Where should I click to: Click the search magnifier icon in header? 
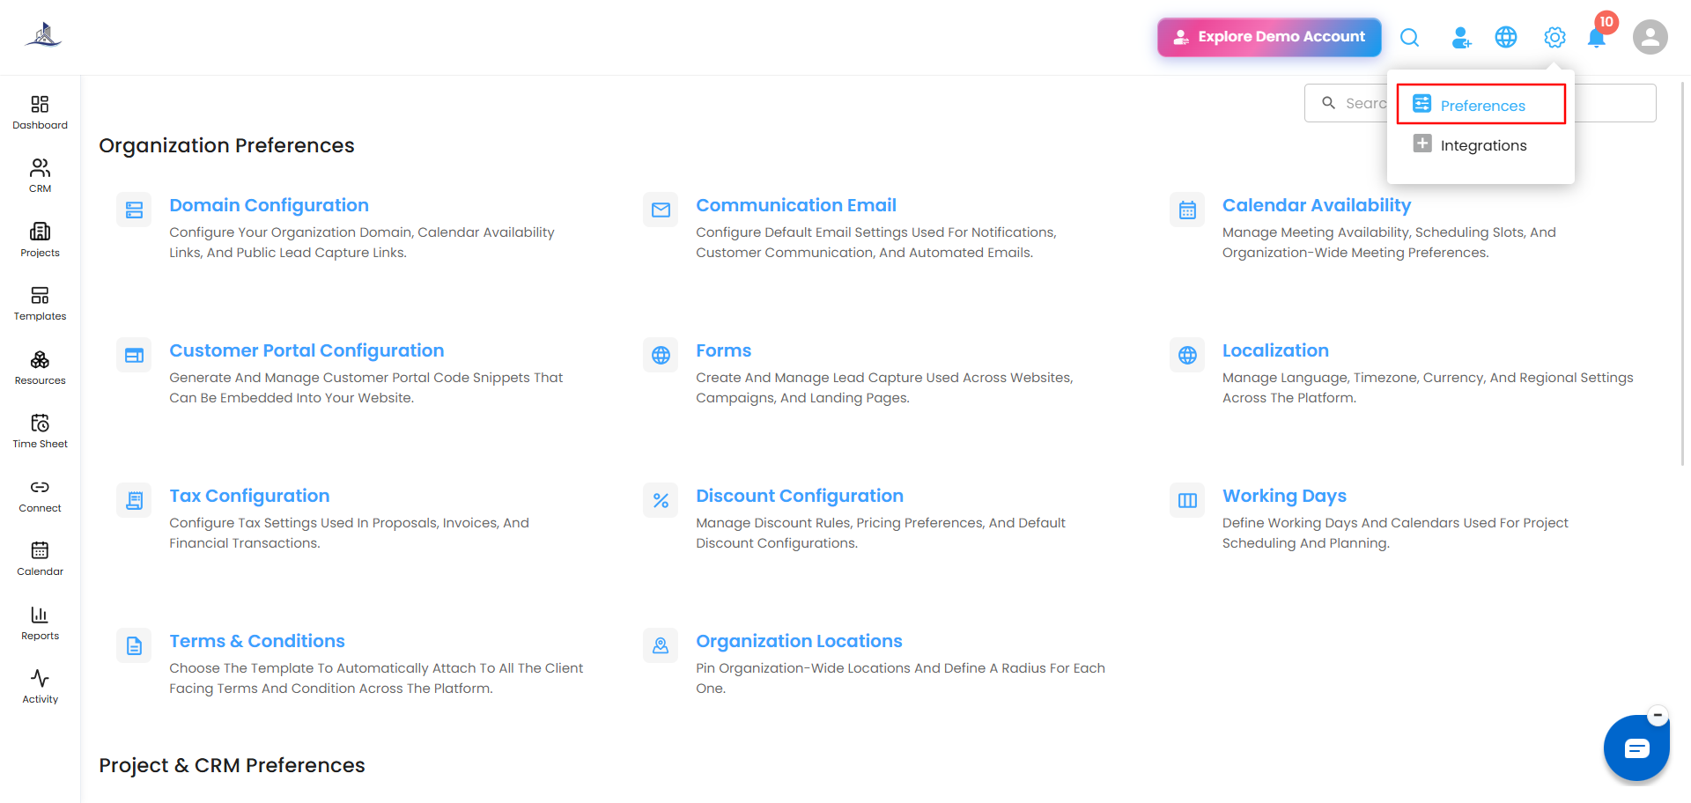pos(1410,37)
